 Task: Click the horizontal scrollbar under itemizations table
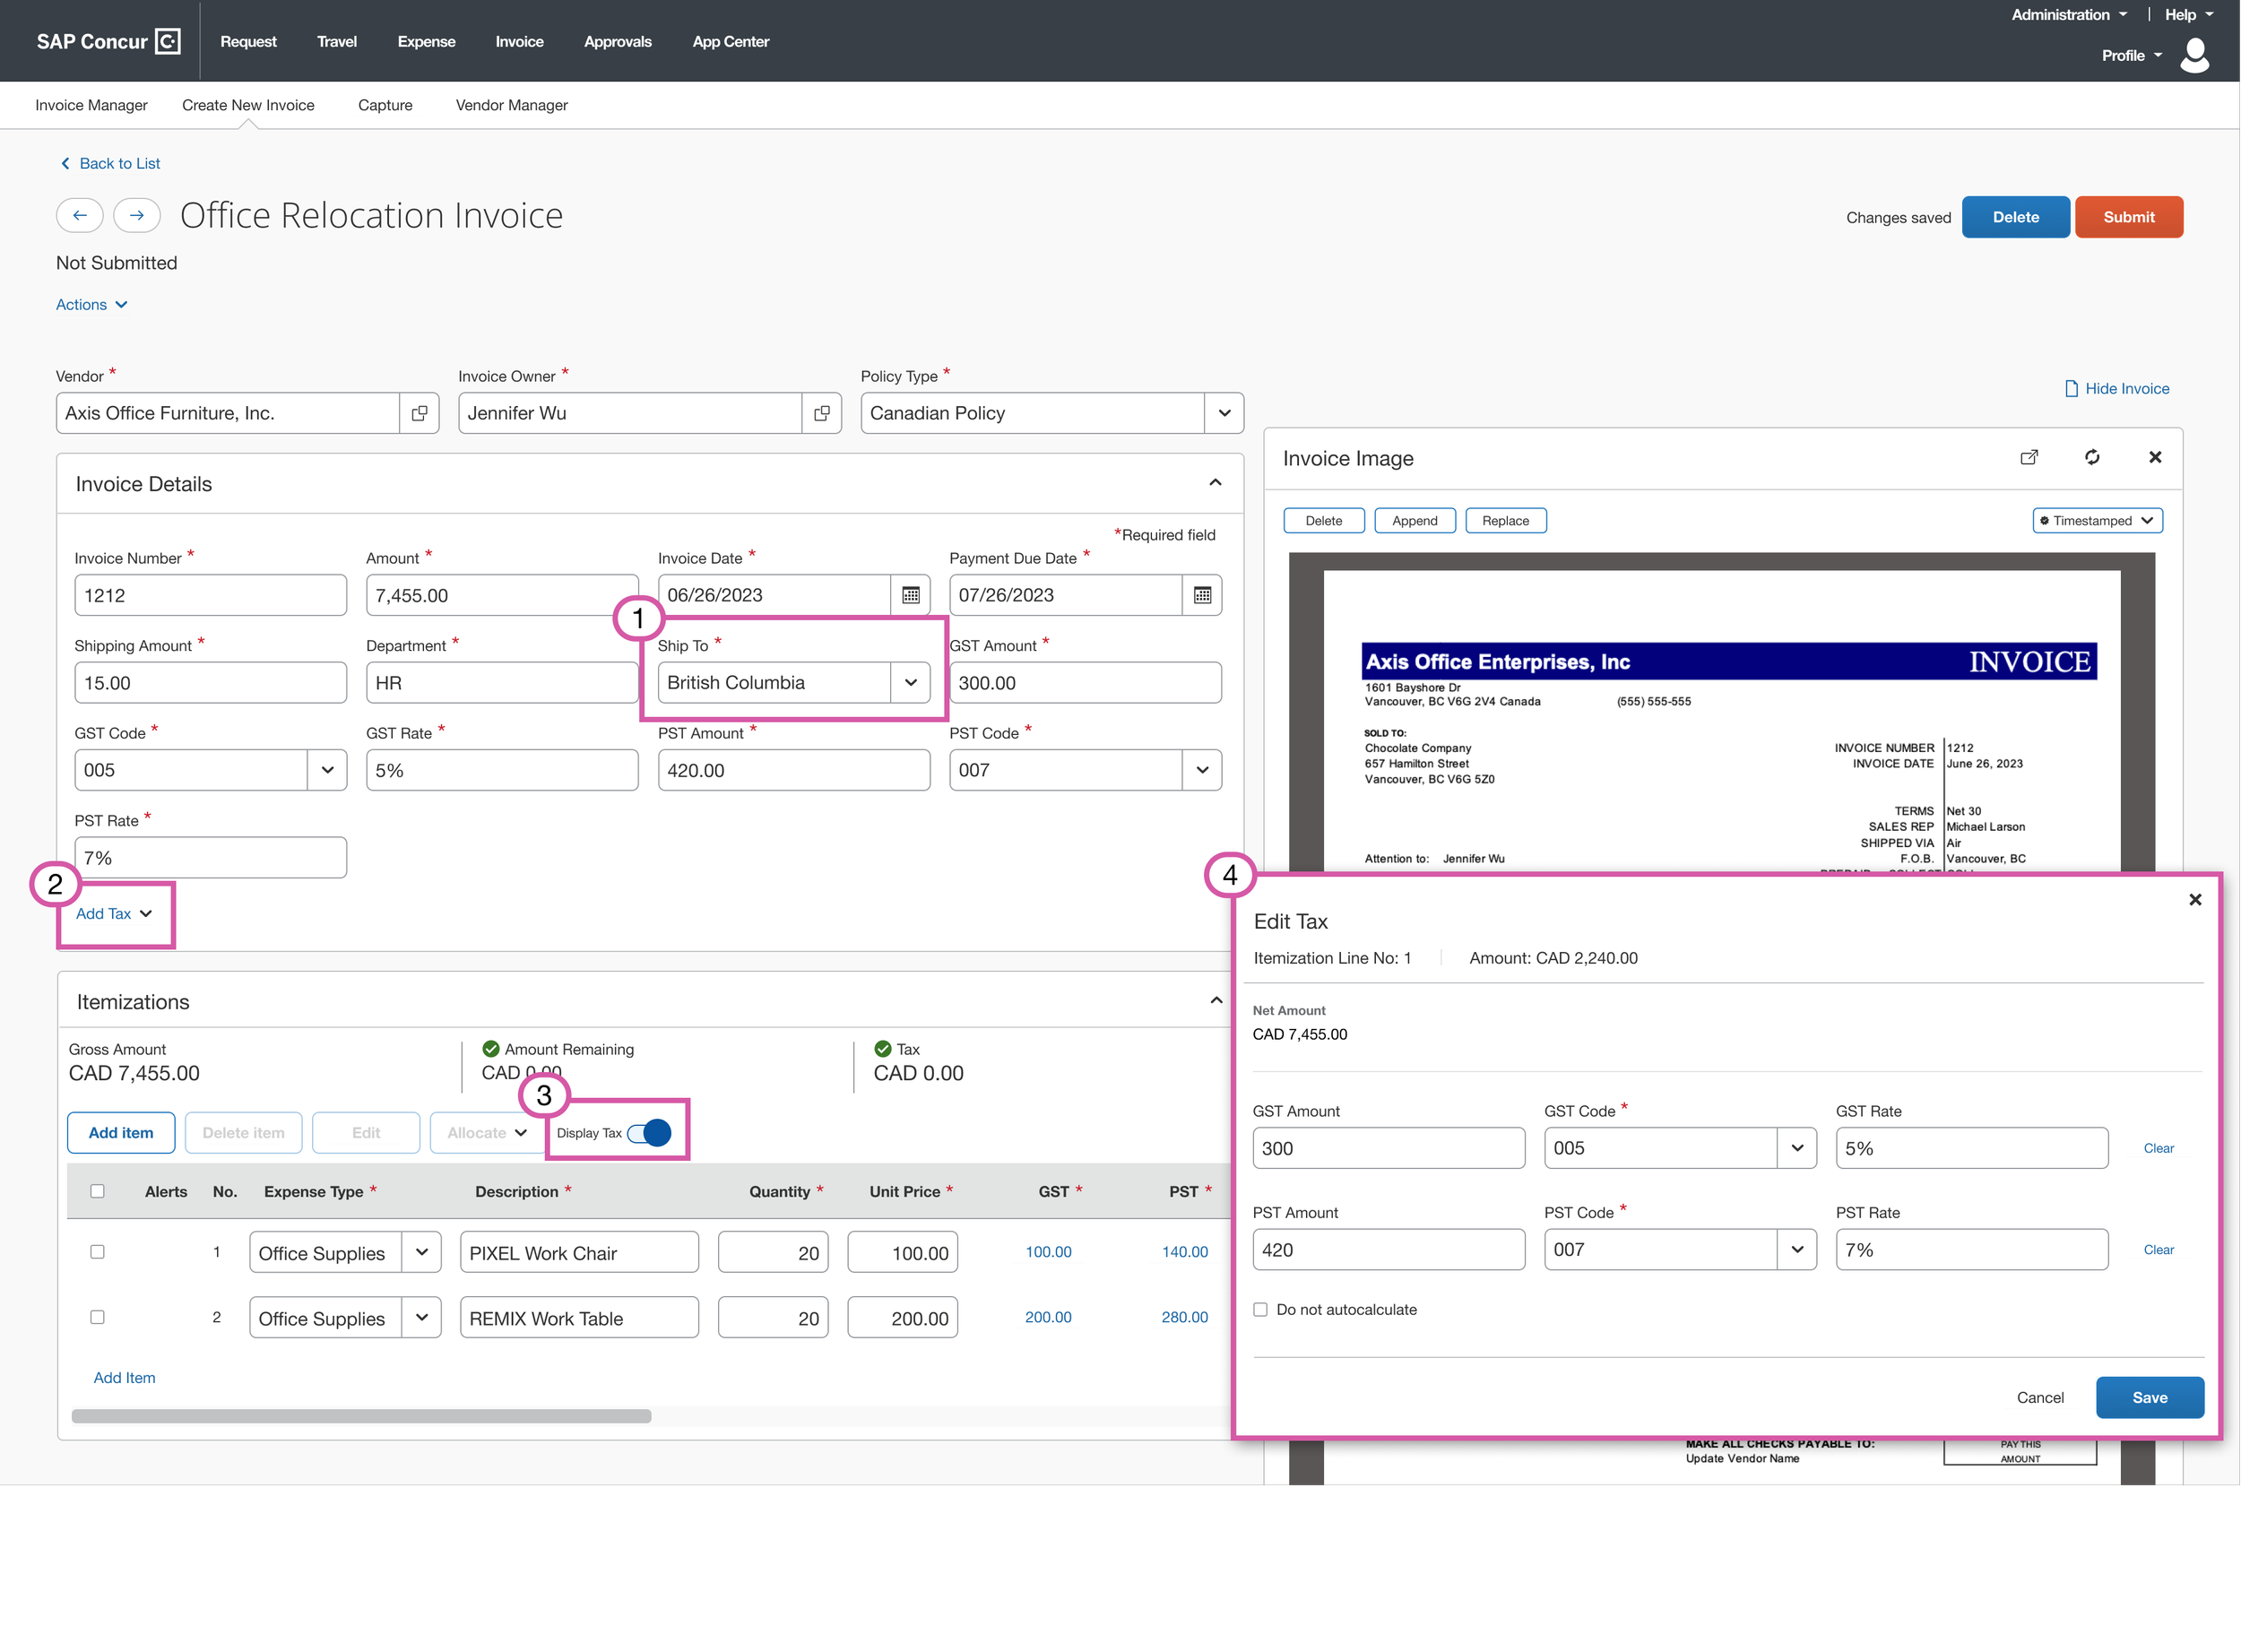(361, 1415)
